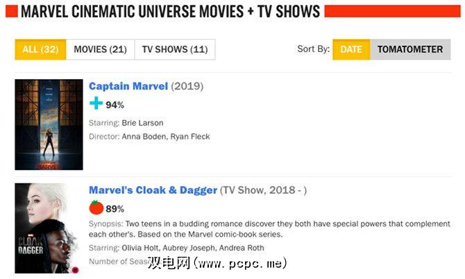465x279 pixels.
Task: Open Brie Larson's starring link
Action: pyautogui.click(x=143, y=123)
